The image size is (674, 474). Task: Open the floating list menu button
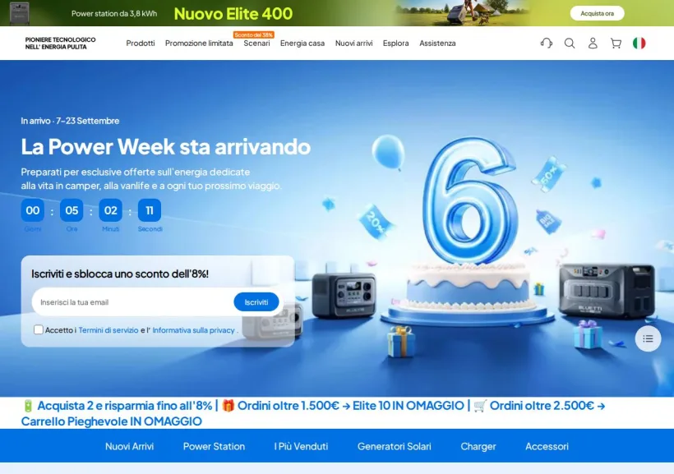pos(648,338)
